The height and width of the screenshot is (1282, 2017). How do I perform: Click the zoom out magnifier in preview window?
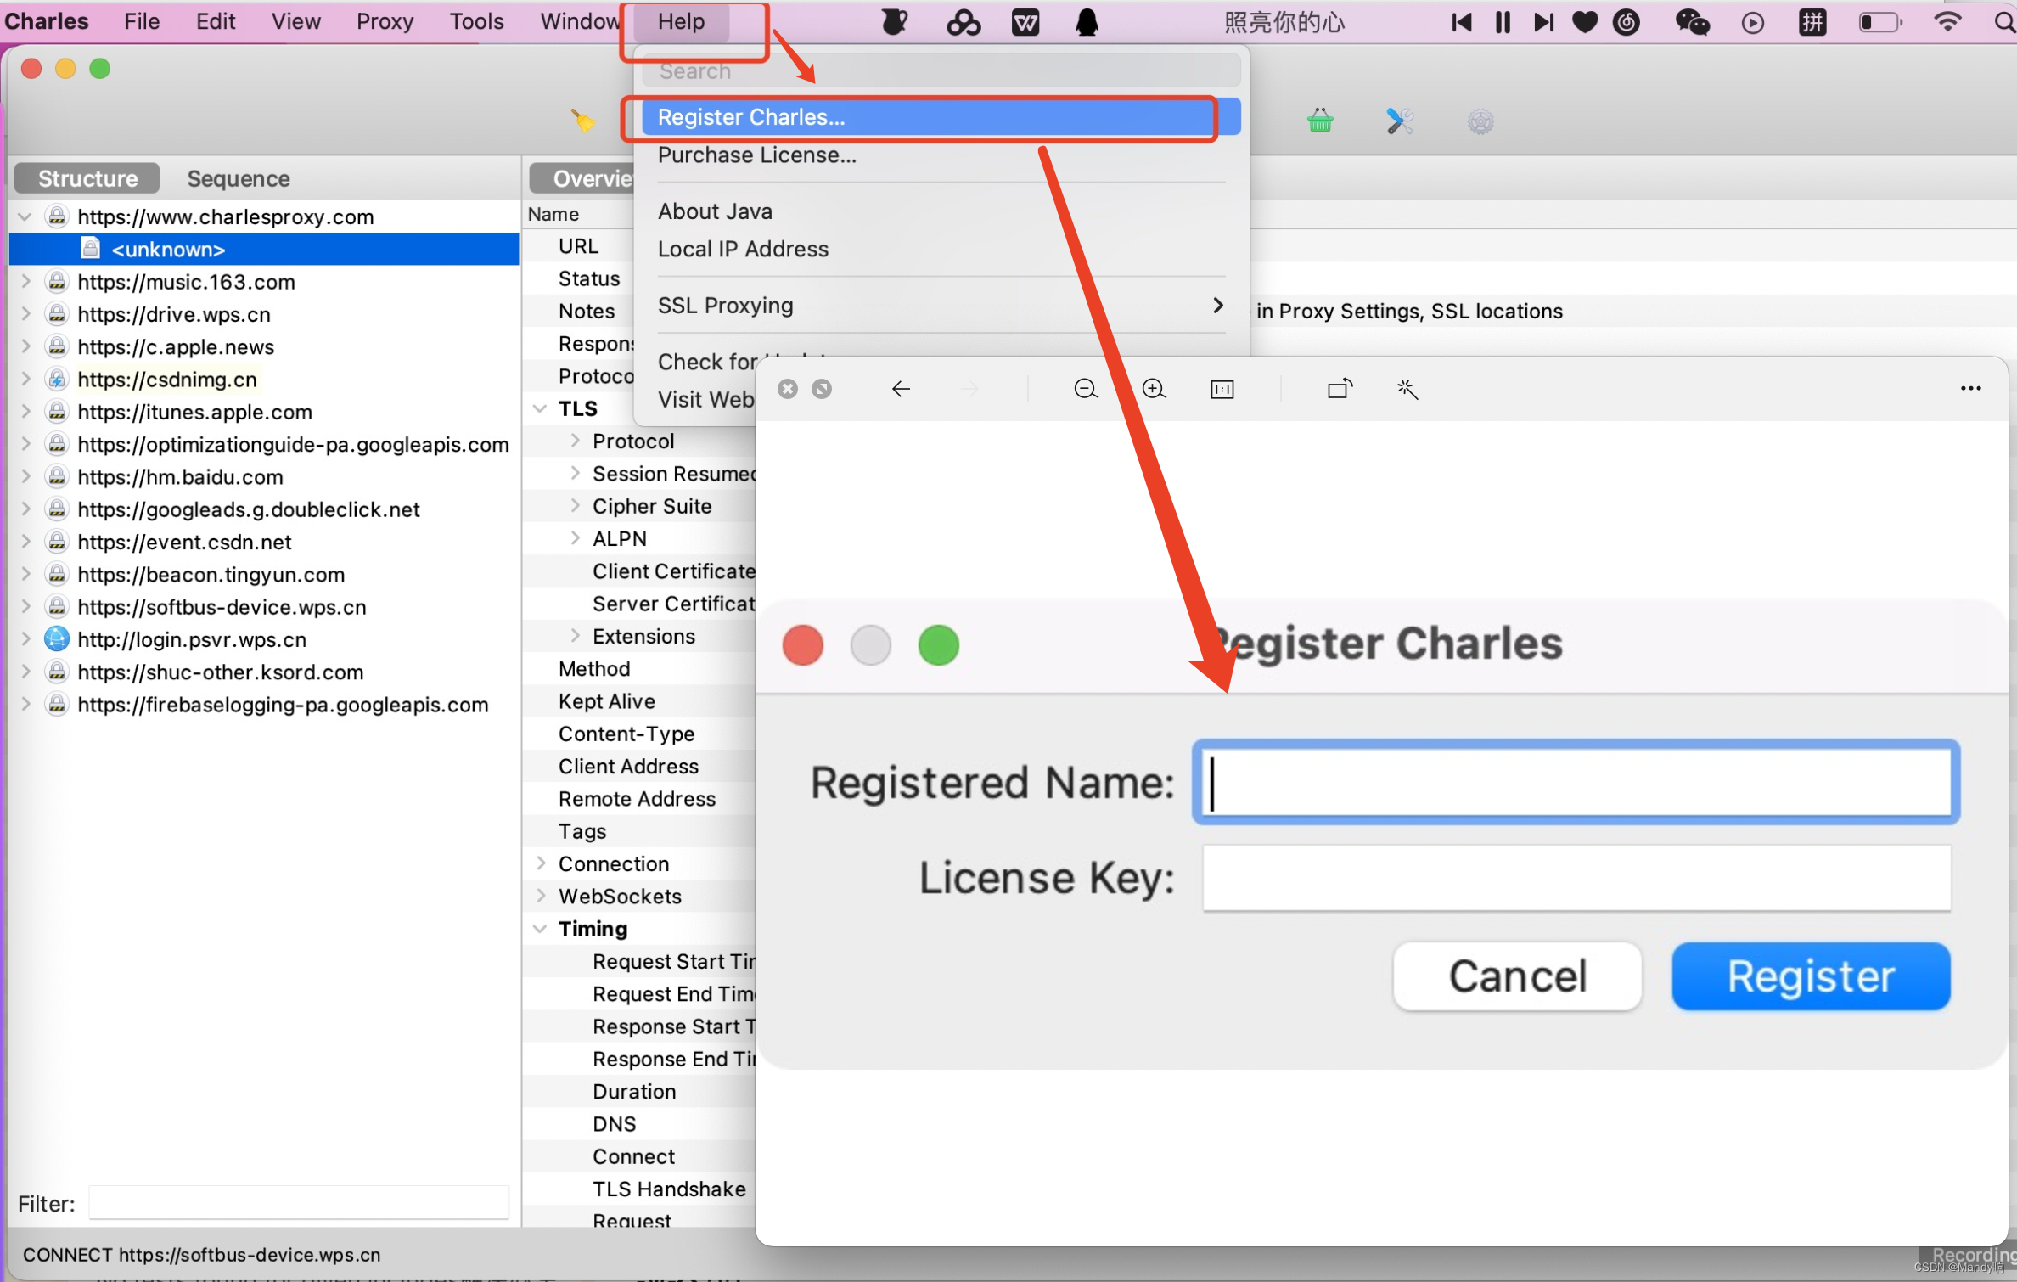(1086, 389)
